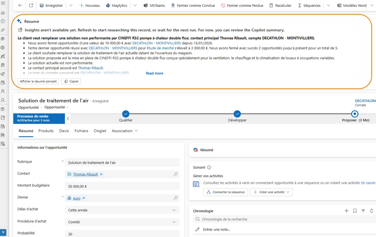Click the Enregistrer save button

(51, 5)
